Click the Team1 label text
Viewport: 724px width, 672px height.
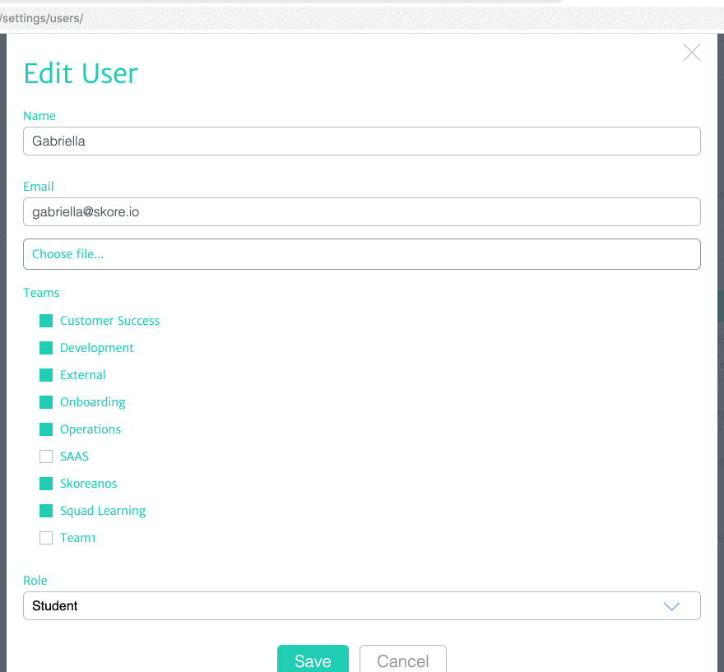78,538
